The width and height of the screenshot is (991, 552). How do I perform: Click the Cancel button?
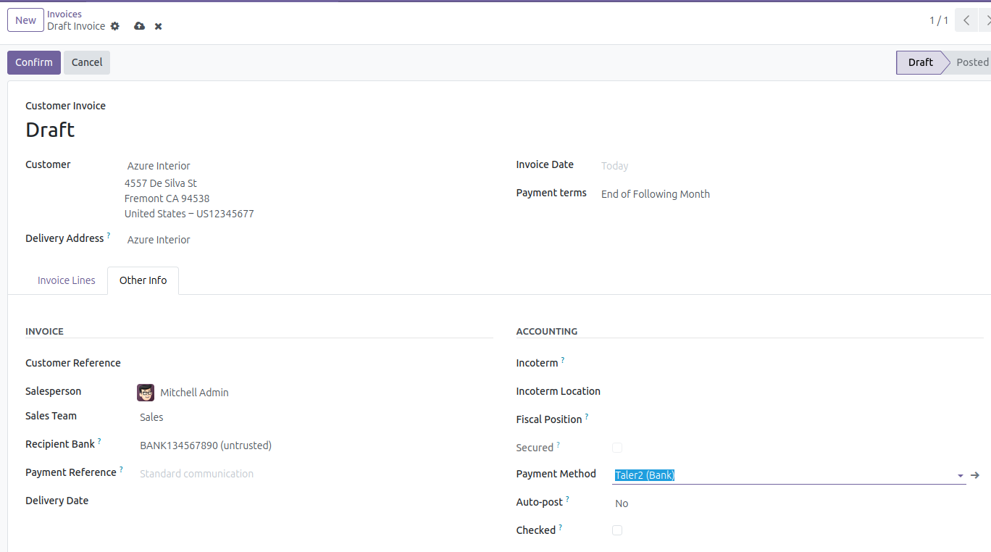point(87,62)
